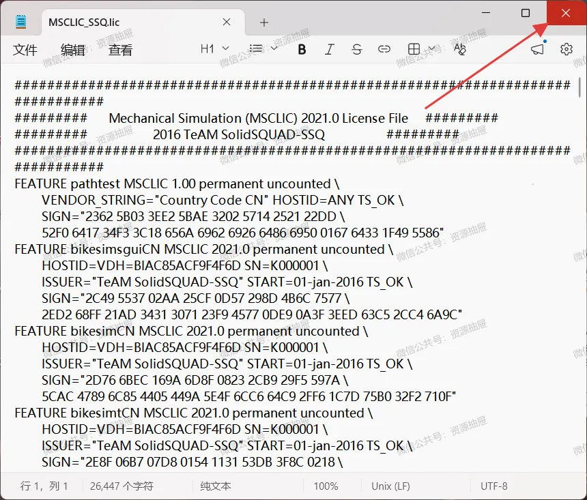The height and width of the screenshot is (500, 587).
Task: Click the SIGN="2E8F 06B7 07D8" line
Action: (192, 462)
